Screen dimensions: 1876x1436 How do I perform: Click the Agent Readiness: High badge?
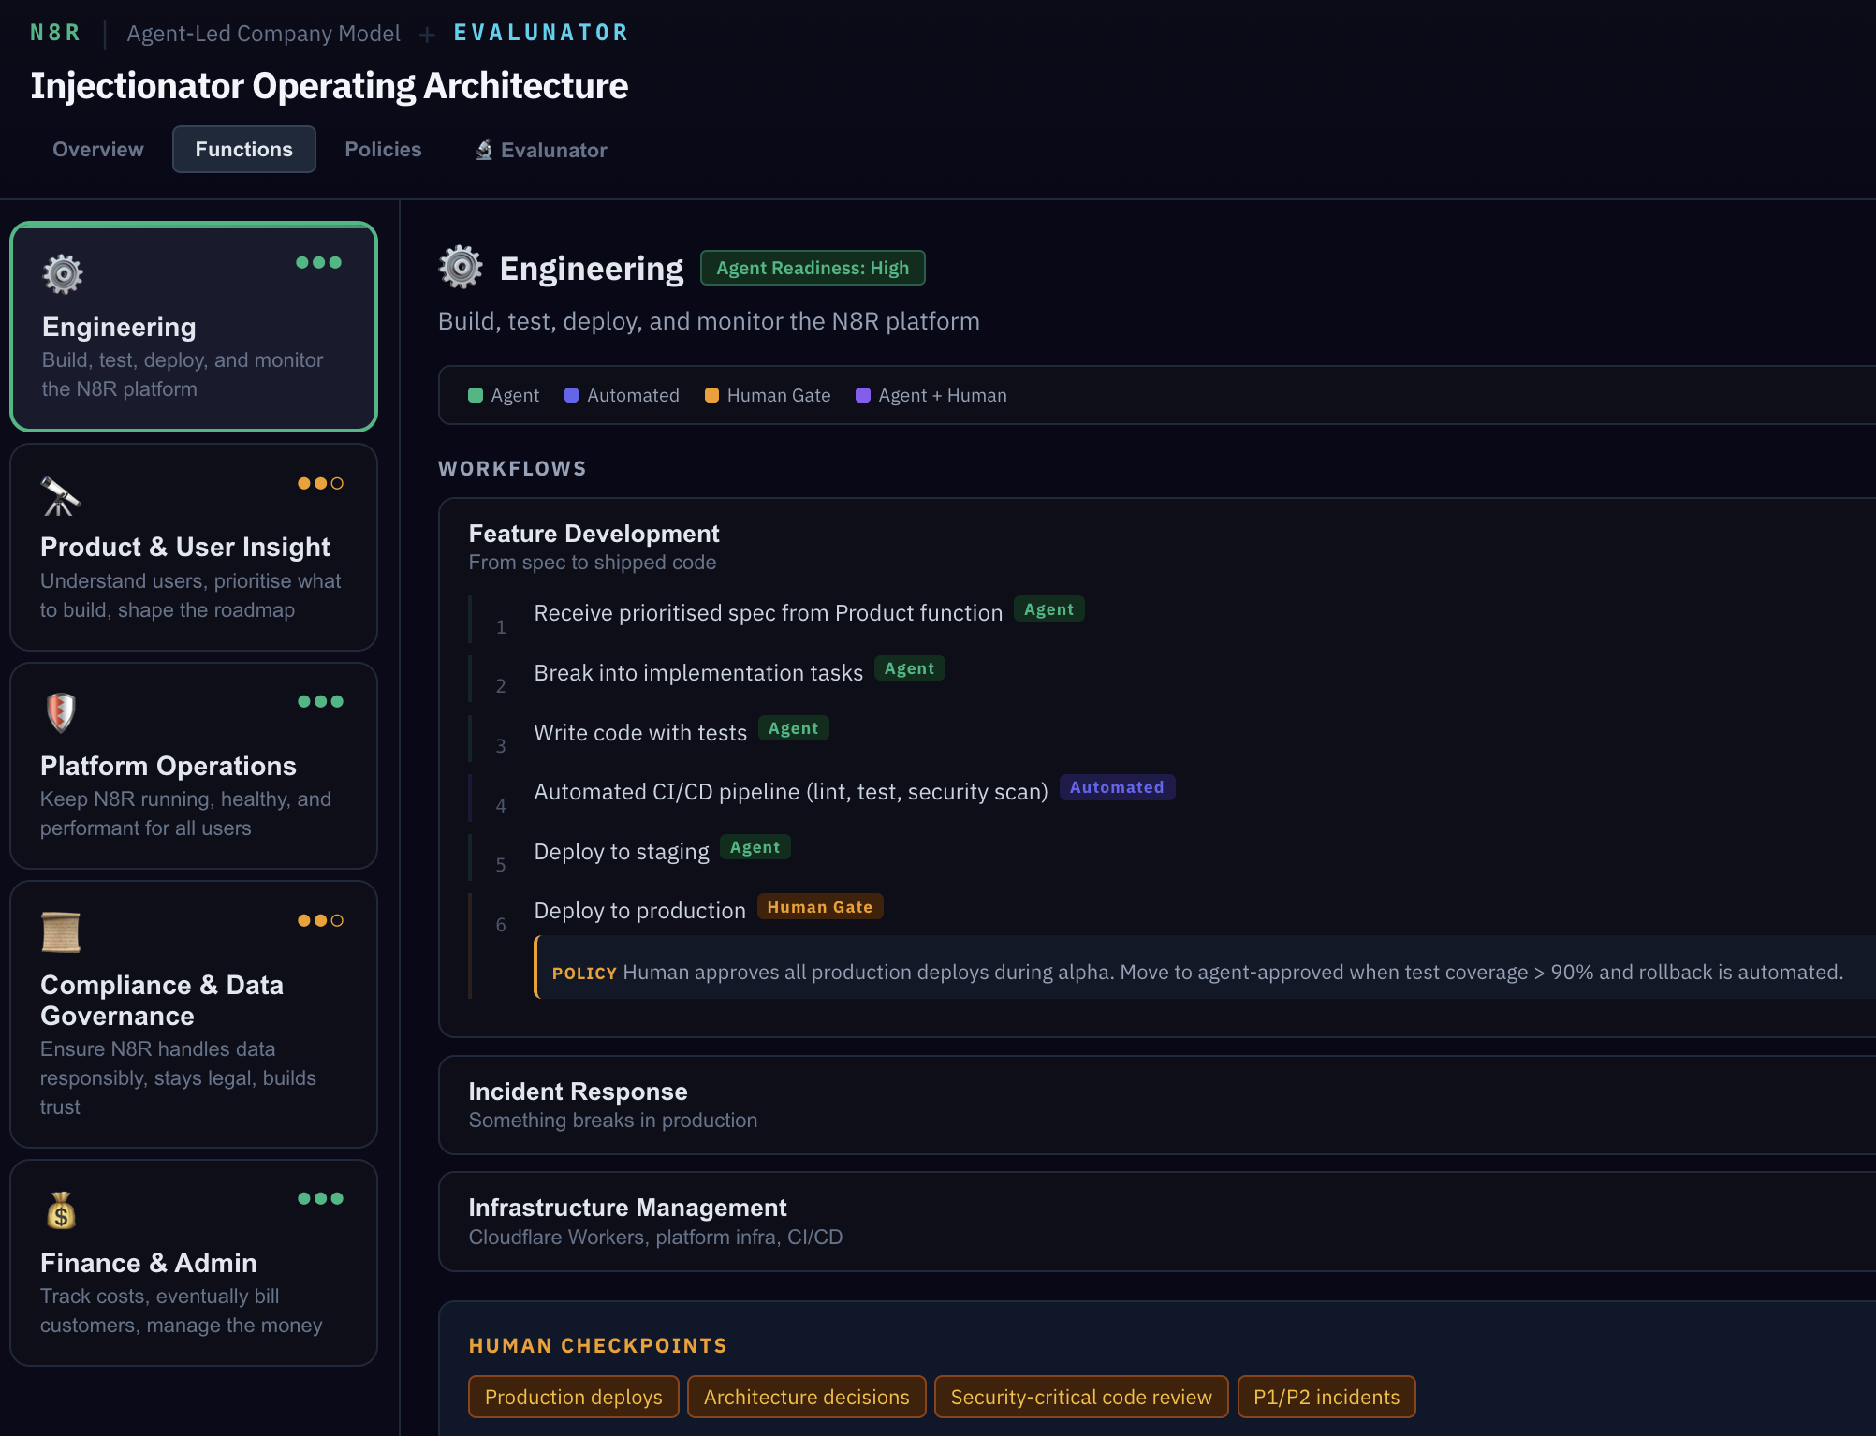813,268
